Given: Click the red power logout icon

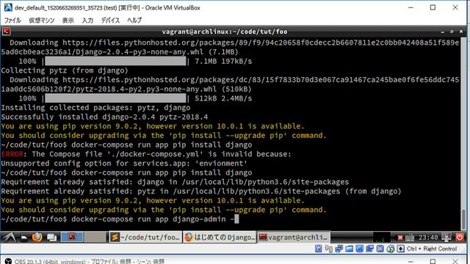Looking at the screenshot, I should click(460, 238).
